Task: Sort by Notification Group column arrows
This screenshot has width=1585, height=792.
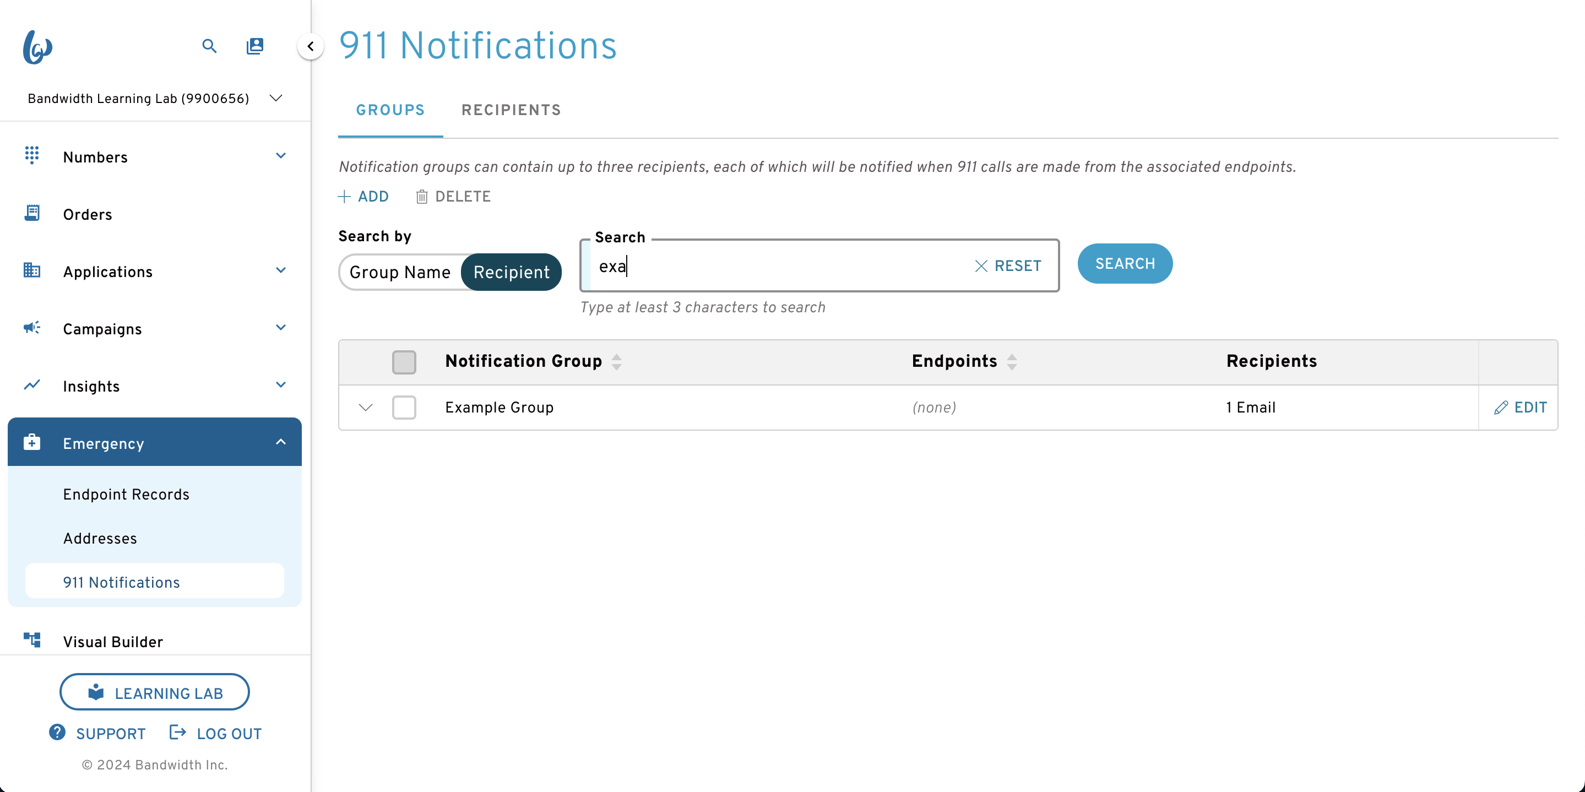Action: [x=616, y=362]
